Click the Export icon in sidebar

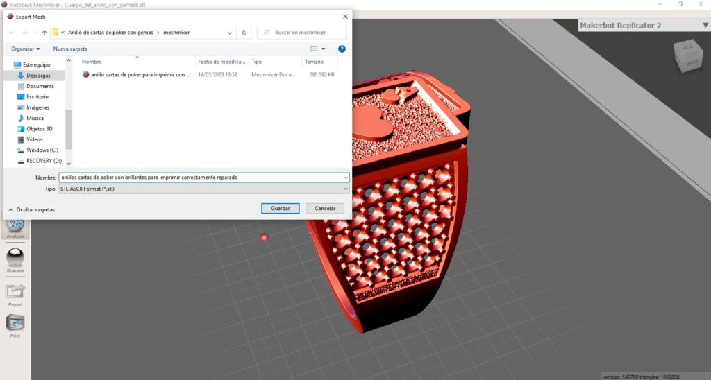(x=15, y=293)
